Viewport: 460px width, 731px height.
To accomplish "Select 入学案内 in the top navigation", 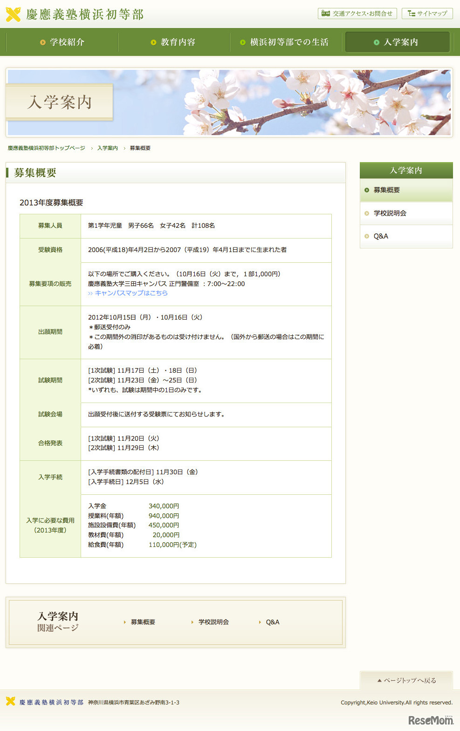I will [x=397, y=42].
